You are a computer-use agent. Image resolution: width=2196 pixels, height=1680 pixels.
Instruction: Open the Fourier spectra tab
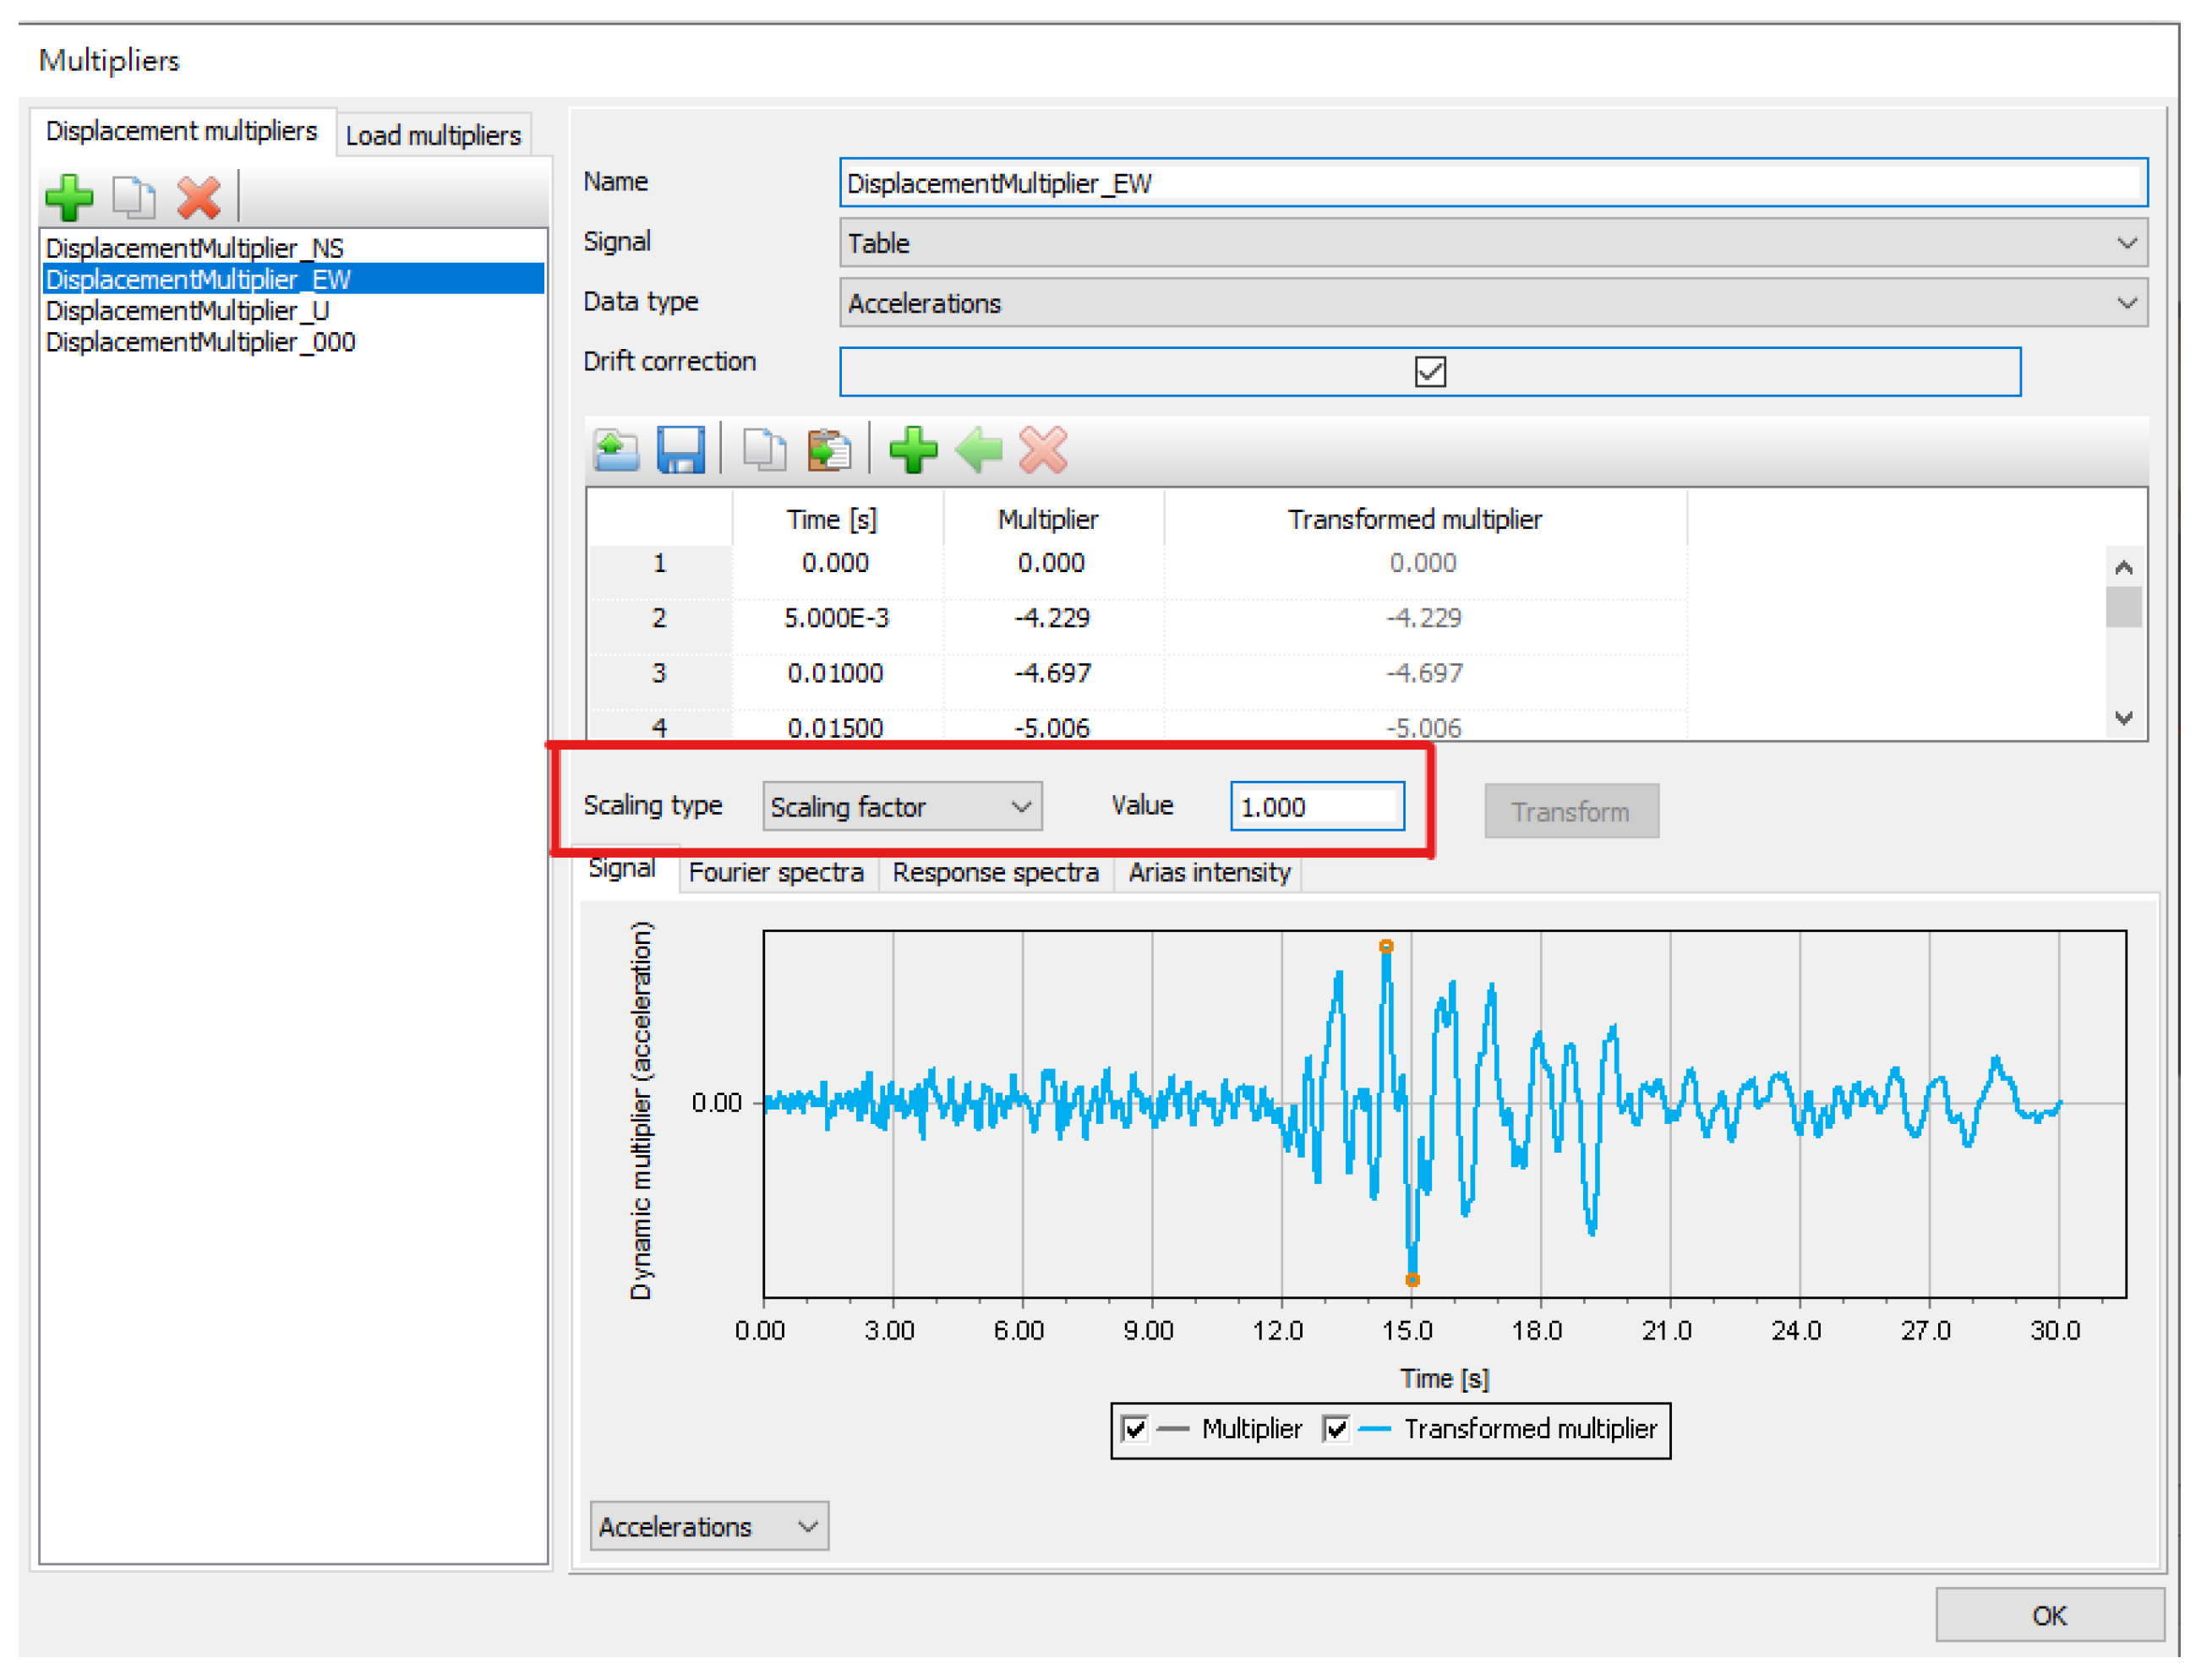click(x=776, y=873)
